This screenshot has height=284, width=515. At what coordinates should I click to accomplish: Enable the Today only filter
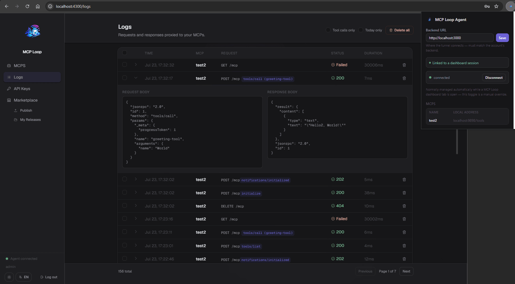point(361,30)
